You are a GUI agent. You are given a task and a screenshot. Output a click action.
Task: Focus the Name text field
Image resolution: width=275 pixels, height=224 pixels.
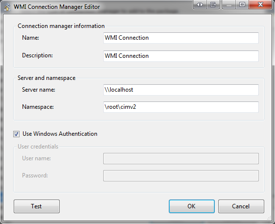[x=181, y=38]
